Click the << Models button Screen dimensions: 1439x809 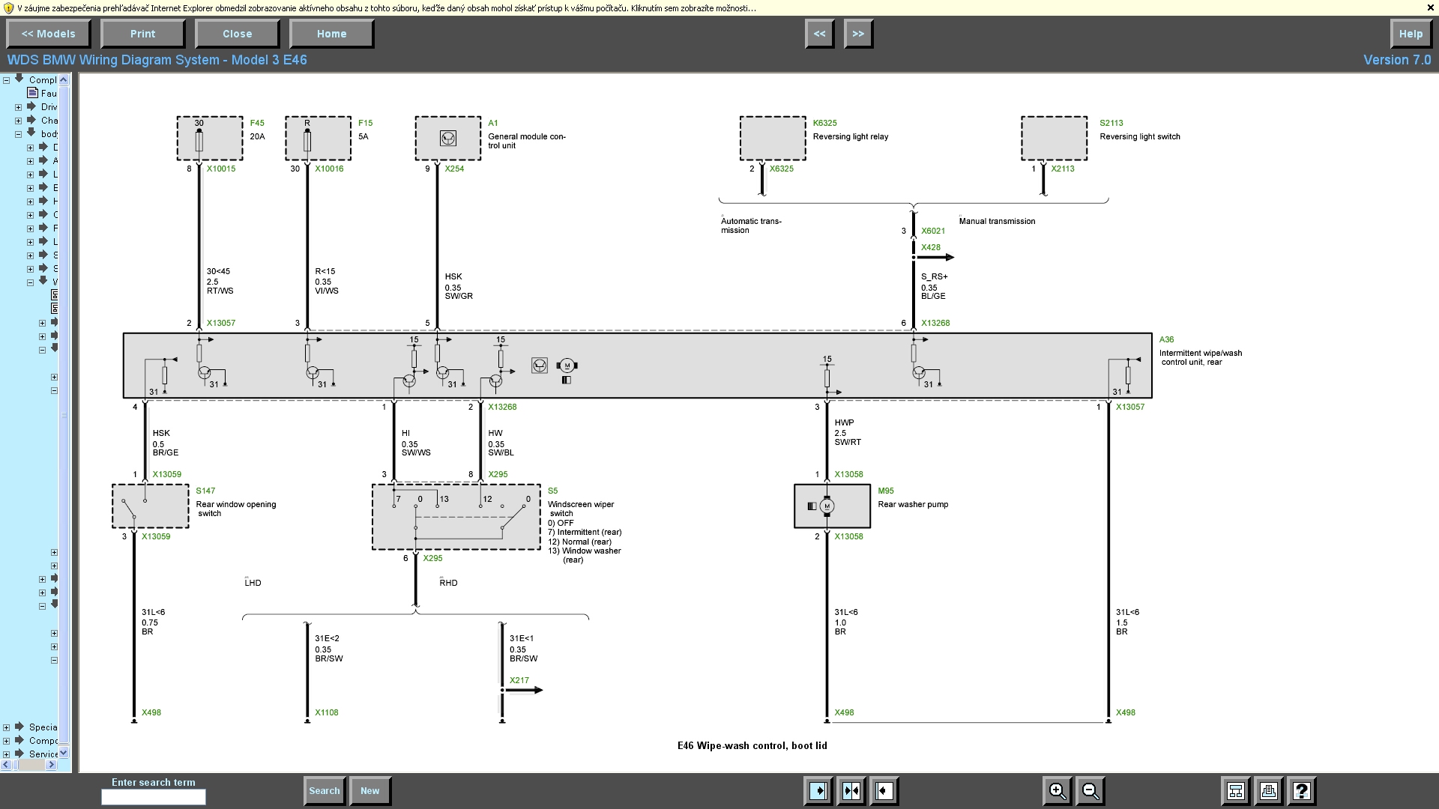point(49,34)
